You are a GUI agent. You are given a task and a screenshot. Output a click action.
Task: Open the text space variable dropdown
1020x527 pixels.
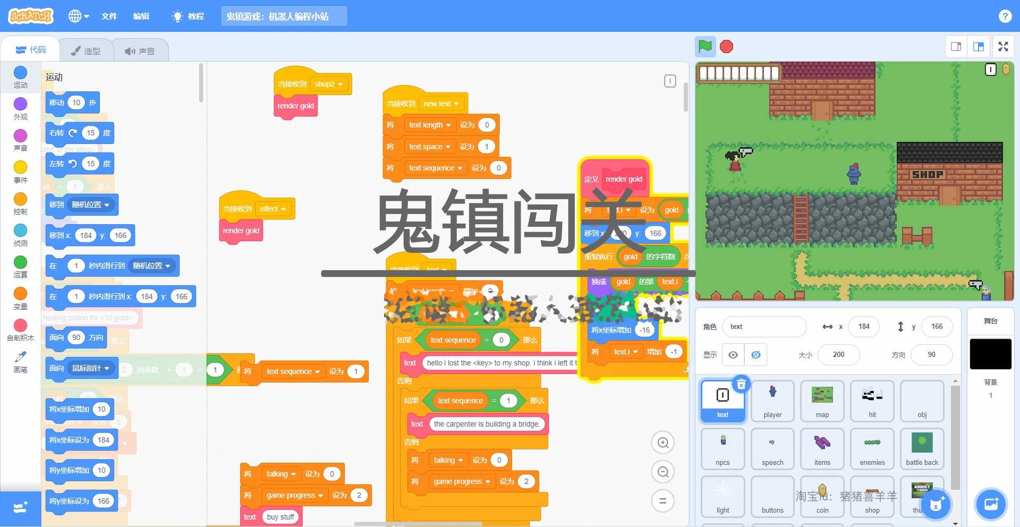pyautogui.click(x=430, y=147)
